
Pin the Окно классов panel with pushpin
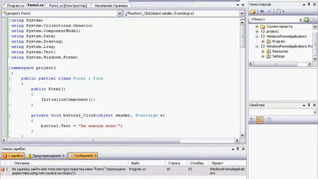(309, 4)
